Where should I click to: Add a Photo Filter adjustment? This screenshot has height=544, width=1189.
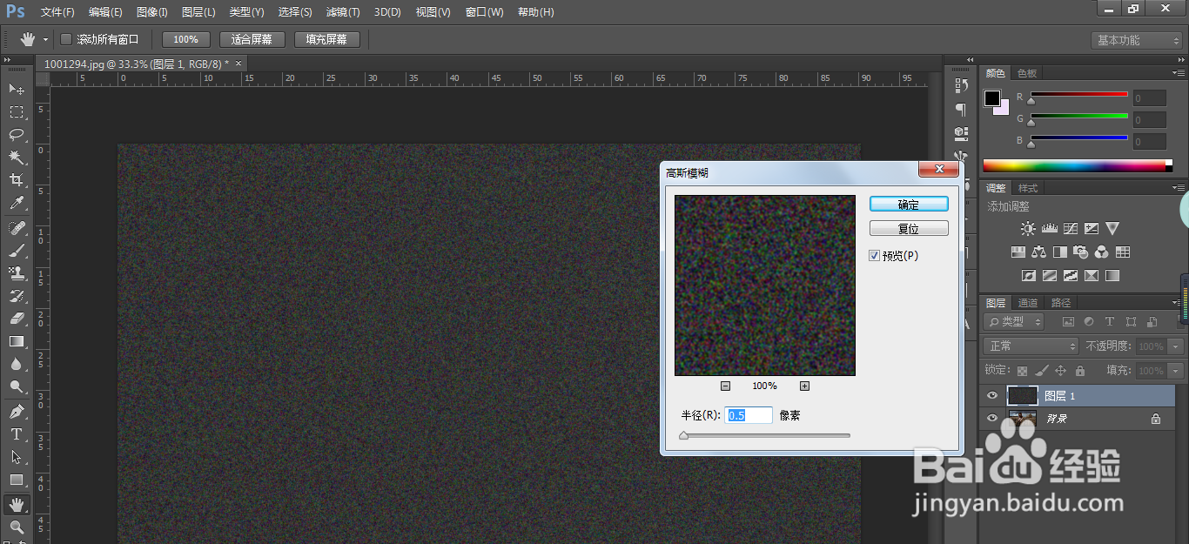click(1081, 252)
